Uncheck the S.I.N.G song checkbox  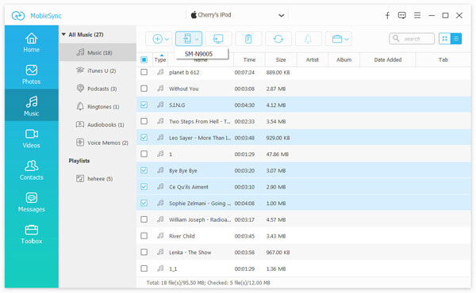tap(144, 105)
